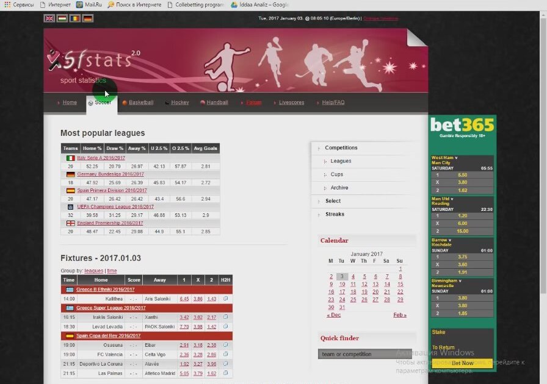The image size is (547, 384).
Task: Open H2H icon for Las Palmas match
Action: (226, 373)
